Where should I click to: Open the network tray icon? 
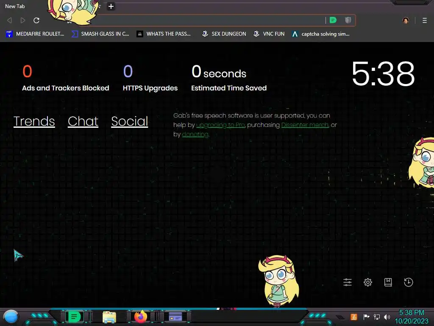point(377,317)
